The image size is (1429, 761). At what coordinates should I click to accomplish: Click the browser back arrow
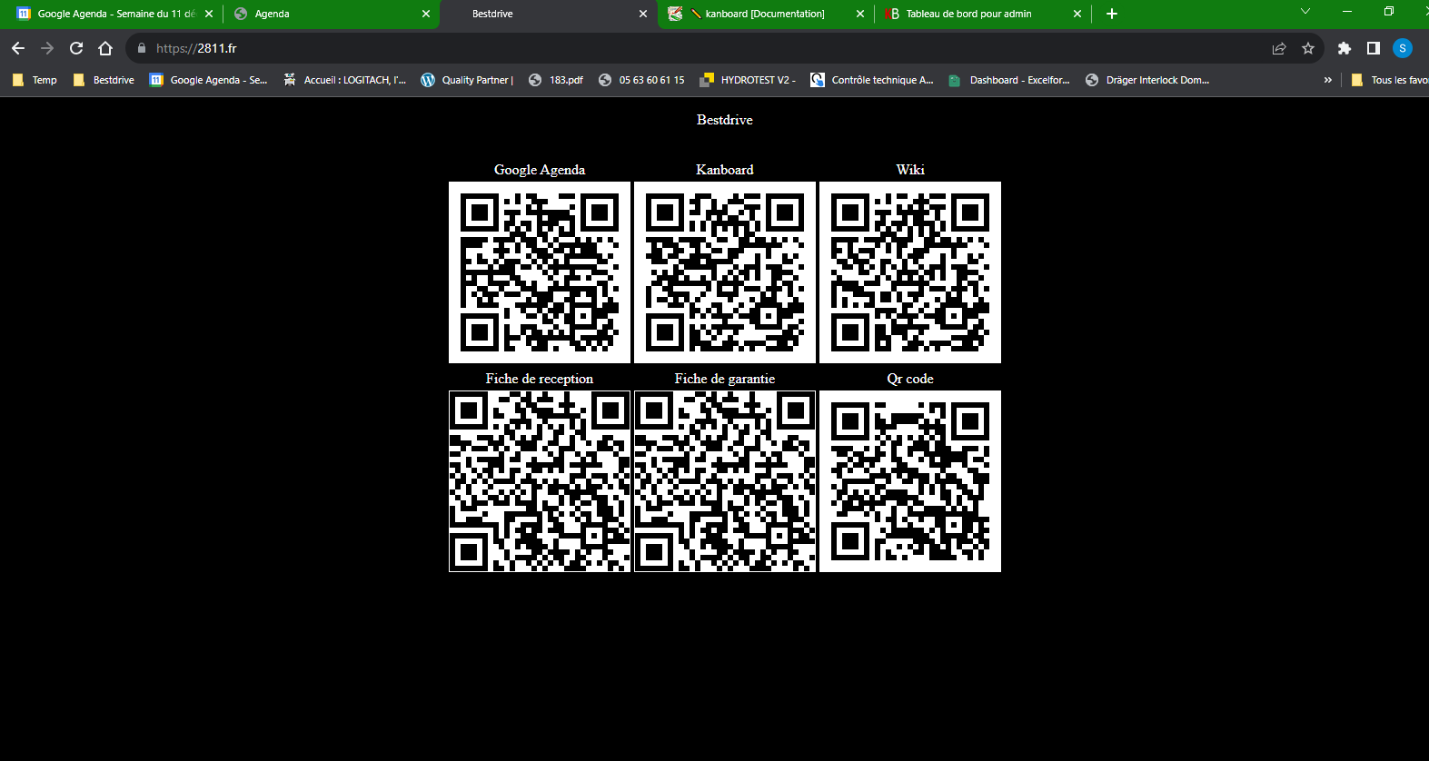[18, 48]
